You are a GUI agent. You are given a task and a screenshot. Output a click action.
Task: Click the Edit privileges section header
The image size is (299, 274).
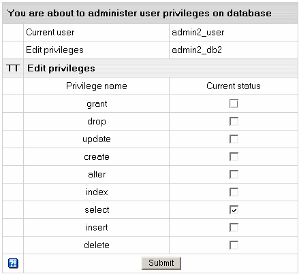pyautogui.click(x=61, y=68)
